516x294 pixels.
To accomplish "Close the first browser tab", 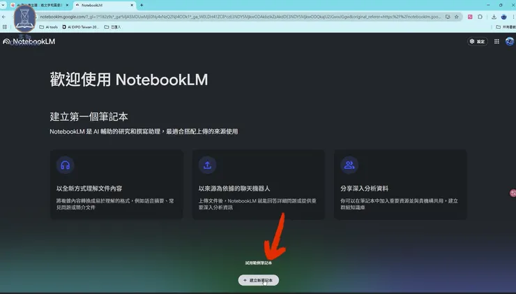I will [67, 6].
